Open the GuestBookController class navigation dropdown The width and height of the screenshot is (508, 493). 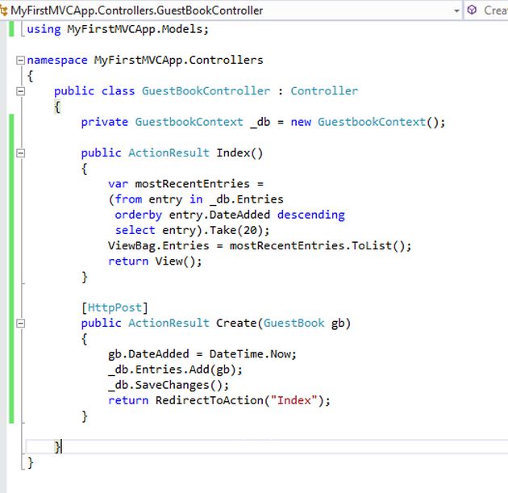click(x=456, y=10)
